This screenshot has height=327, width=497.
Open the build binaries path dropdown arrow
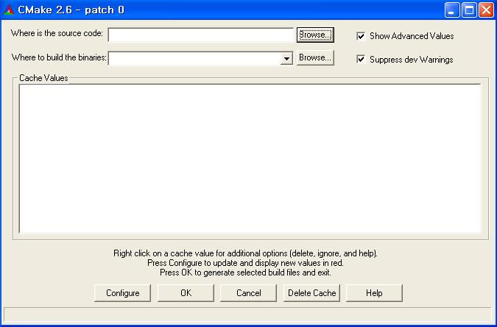[x=286, y=58]
